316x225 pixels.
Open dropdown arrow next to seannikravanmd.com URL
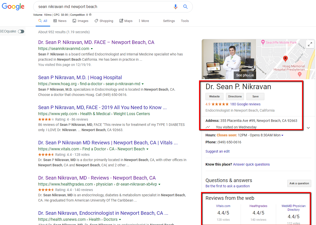[92, 49]
